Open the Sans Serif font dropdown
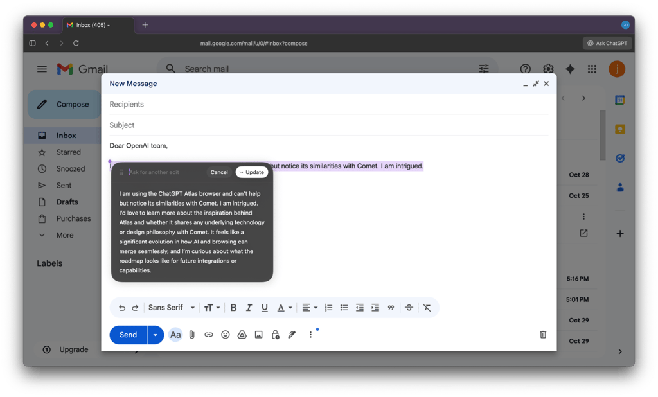The width and height of the screenshot is (658, 397). pos(171,308)
